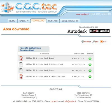Open the CONTATTI tab
Screen dimensions: 112x103
(53, 21)
